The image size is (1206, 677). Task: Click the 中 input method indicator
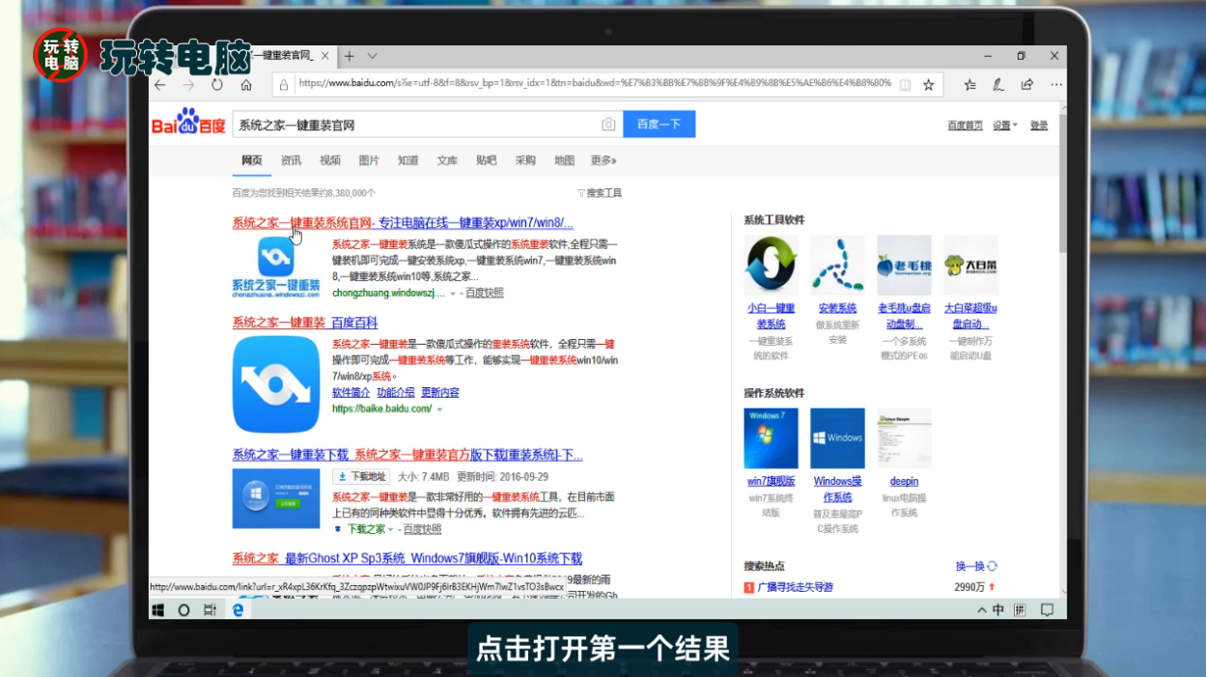click(x=998, y=610)
